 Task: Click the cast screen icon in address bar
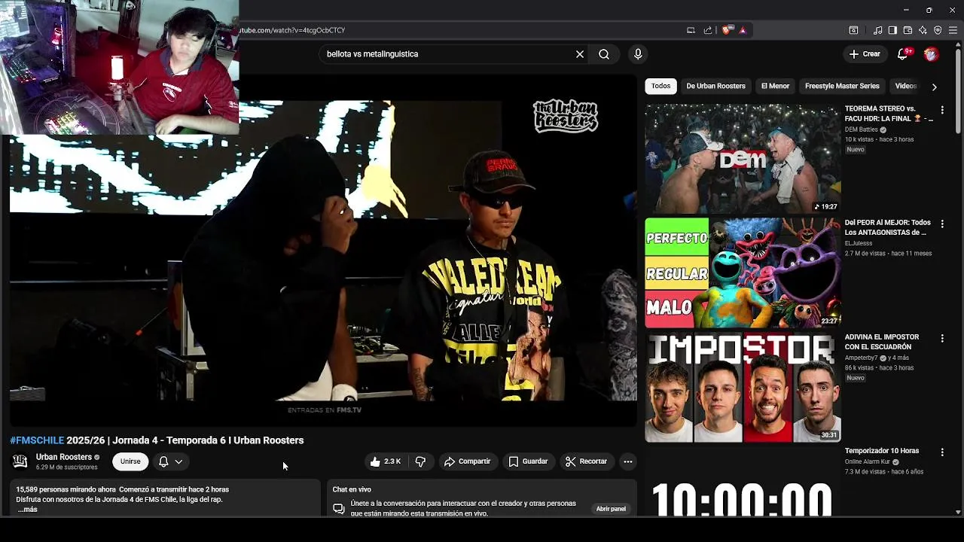click(691, 30)
